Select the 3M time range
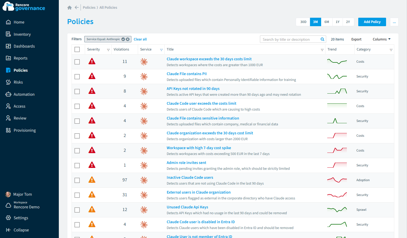 315,22
